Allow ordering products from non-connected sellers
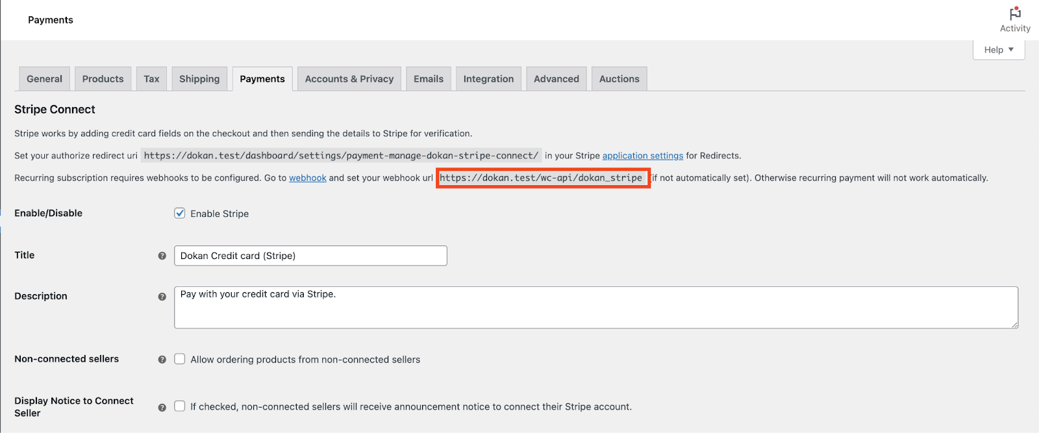This screenshot has height=433, width=1039. click(x=180, y=359)
